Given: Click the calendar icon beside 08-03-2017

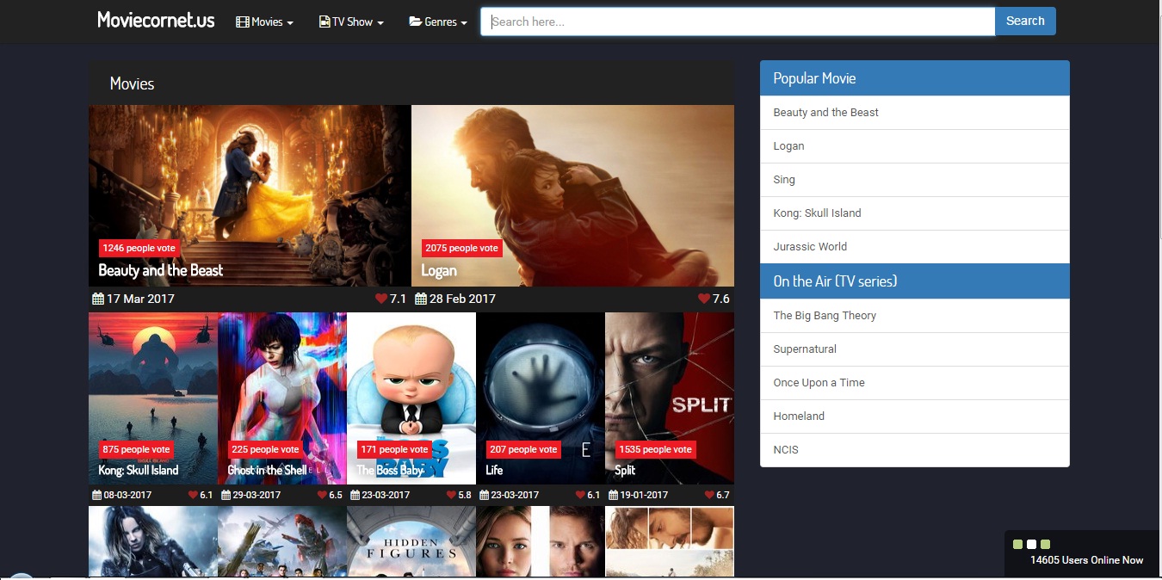Looking at the screenshot, I should [96, 495].
